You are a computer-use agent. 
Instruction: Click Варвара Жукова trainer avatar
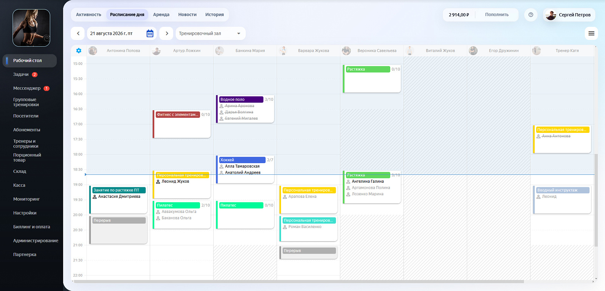pyautogui.click(x=283, y=51)
